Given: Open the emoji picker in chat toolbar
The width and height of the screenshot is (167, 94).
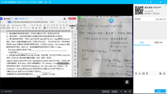Looking at the screenshot, I should coord(136,73).
